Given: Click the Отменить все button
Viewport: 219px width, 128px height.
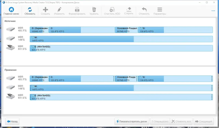Looking at the screenshot, I should tap(181, 121).
